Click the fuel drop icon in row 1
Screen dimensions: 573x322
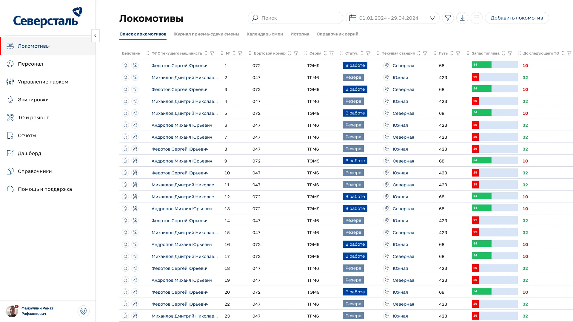pos(125,65)
